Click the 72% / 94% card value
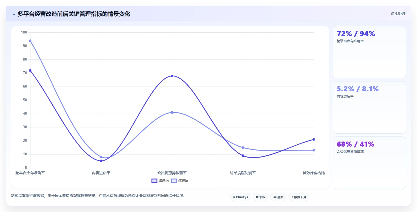The image size is (417, 212). [x=356, y=34]
